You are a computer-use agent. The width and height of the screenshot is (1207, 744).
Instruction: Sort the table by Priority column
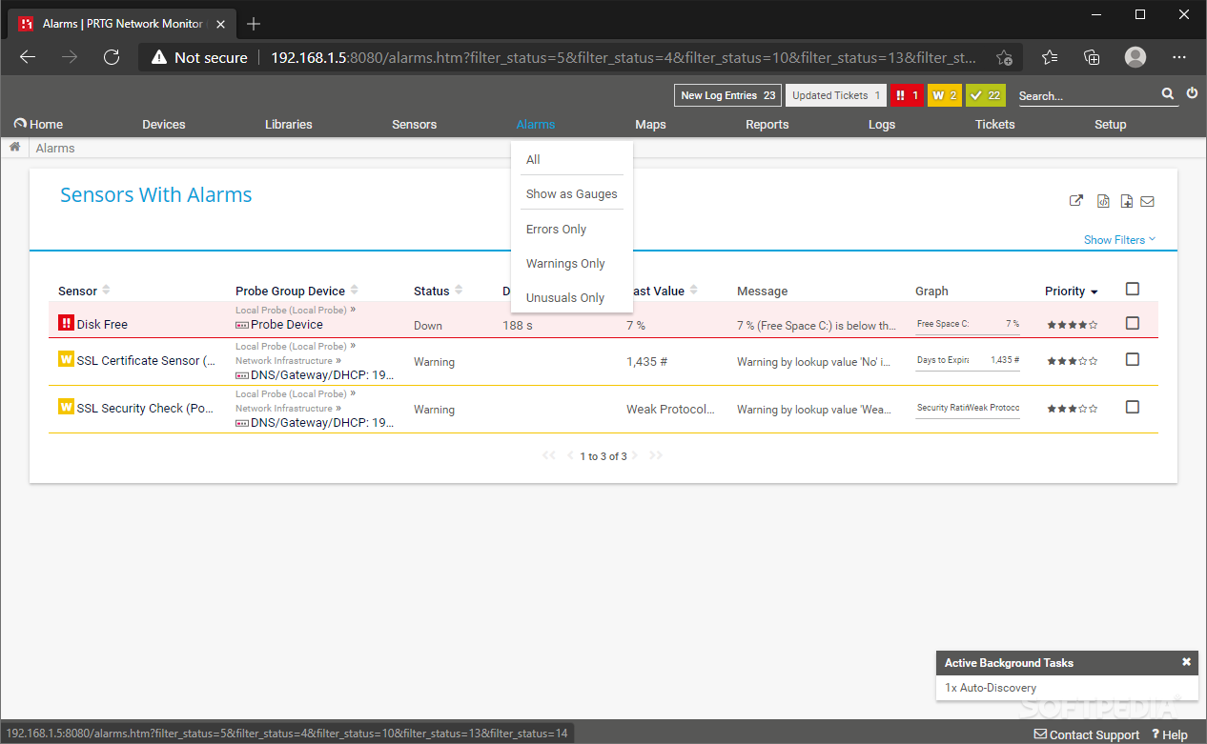[x=1072, y=291]
